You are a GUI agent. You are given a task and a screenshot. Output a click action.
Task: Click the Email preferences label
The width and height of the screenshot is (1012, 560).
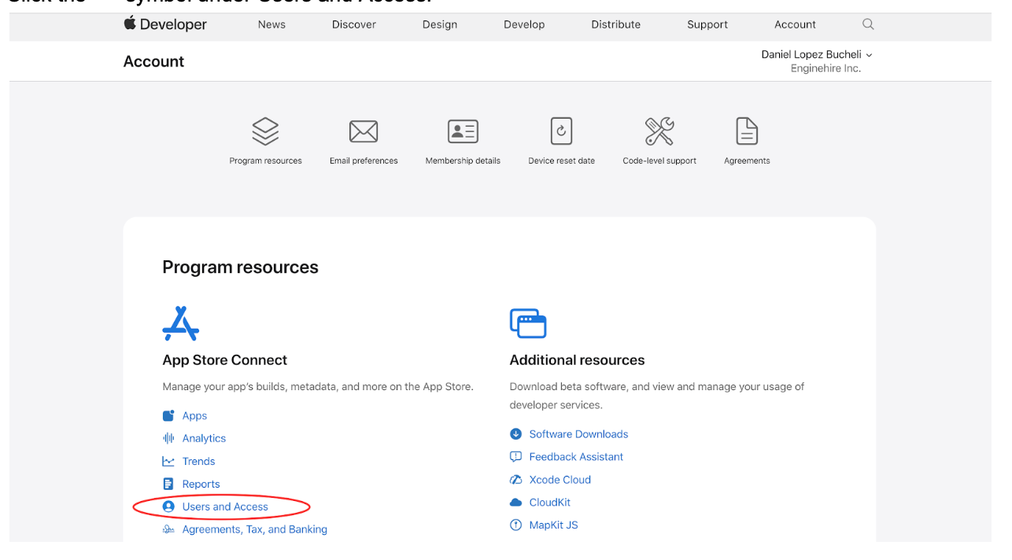(364, 161)
